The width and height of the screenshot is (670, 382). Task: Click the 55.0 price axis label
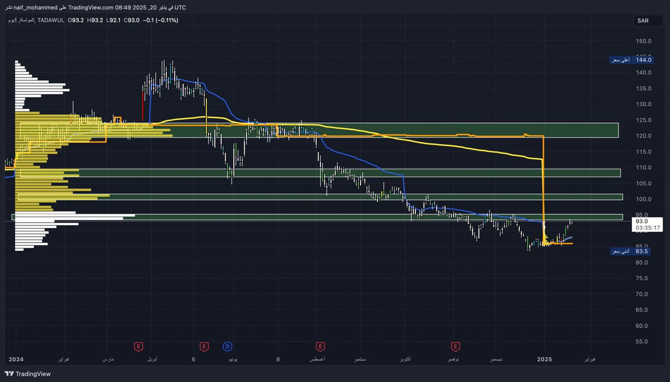[x=643, y=341]
